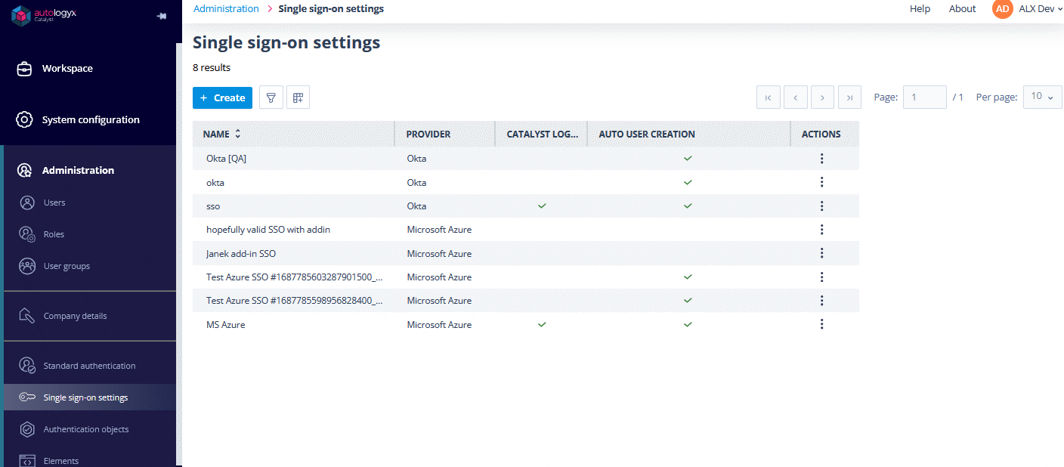The image size is (1064, 467).
Task: Click the Administration breadcrumb link
Action: coord(226,9)
